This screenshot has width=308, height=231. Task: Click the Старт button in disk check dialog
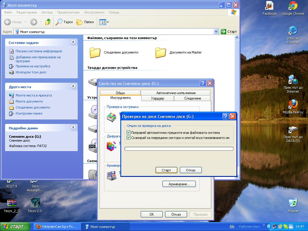pos(166,170)
